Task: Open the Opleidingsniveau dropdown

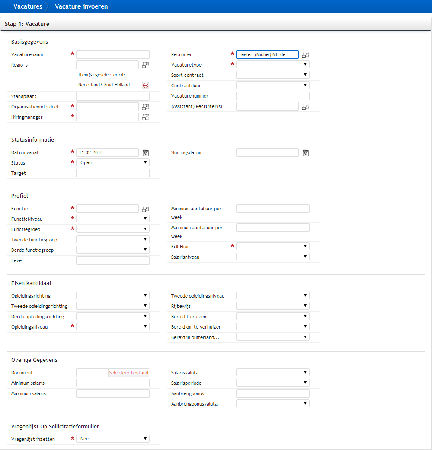Action: tap(113, 326)
